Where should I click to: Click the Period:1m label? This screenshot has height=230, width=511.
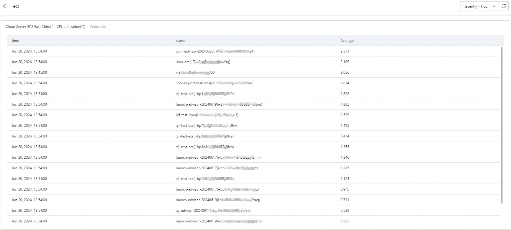[98, 27]
